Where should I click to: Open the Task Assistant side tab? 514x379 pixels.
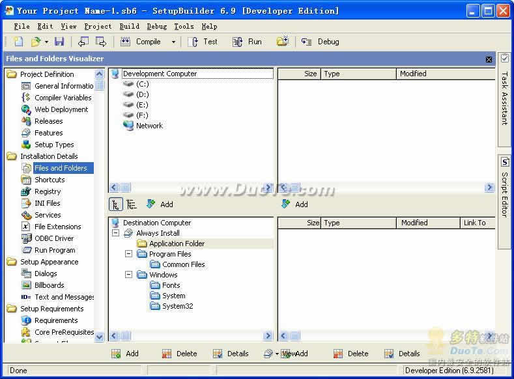click(x=505, y=98)
